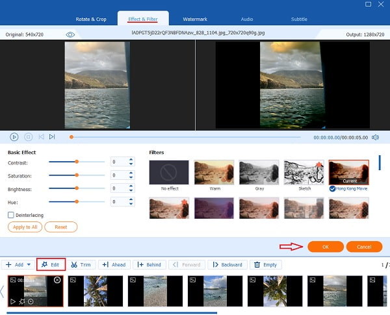Adjust the Hue slider handle

[77, 201]
